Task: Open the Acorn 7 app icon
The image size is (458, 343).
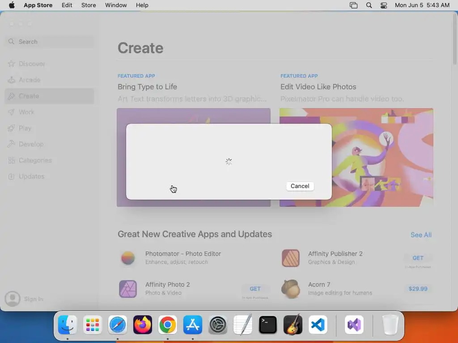Action: (291, 289)
